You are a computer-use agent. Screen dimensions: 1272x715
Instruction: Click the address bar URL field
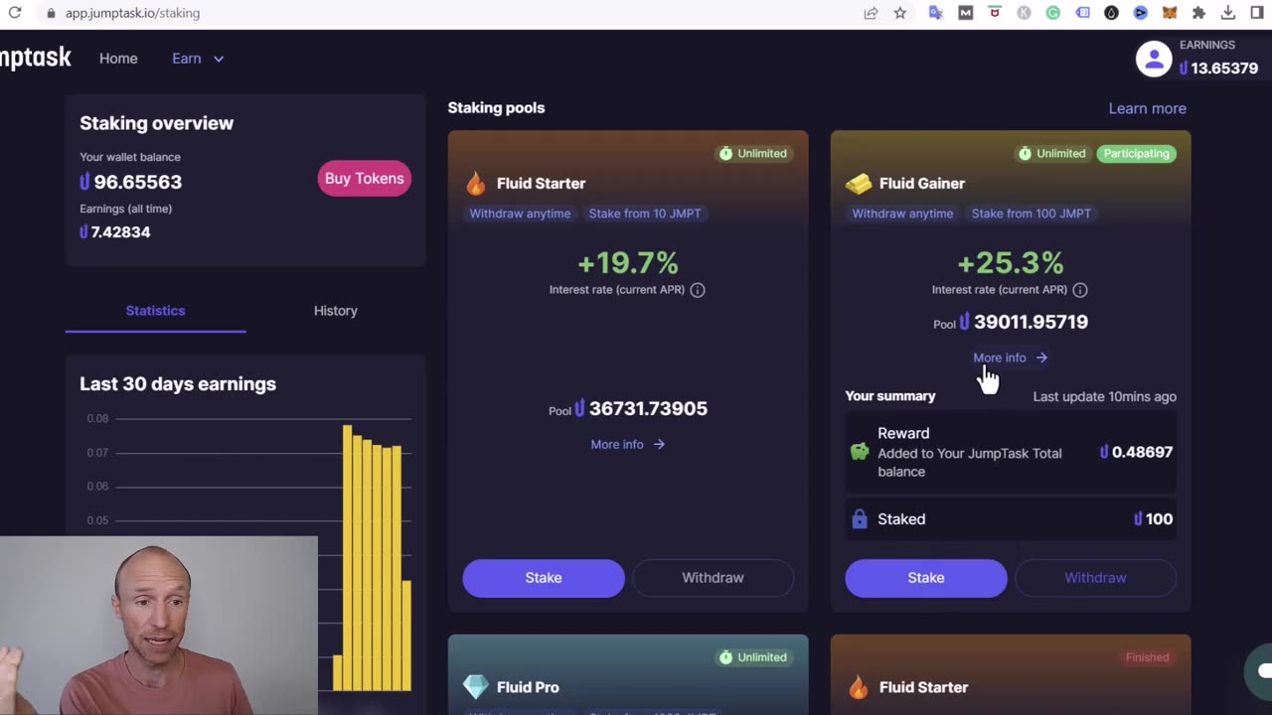[457, 13]
